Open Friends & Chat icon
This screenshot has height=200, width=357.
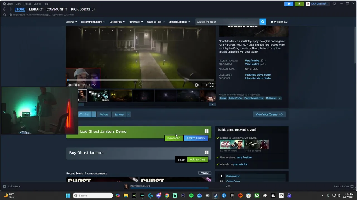(x=352, y=186)
